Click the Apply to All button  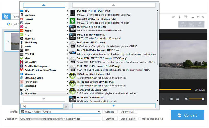click(x=128, y=112)
